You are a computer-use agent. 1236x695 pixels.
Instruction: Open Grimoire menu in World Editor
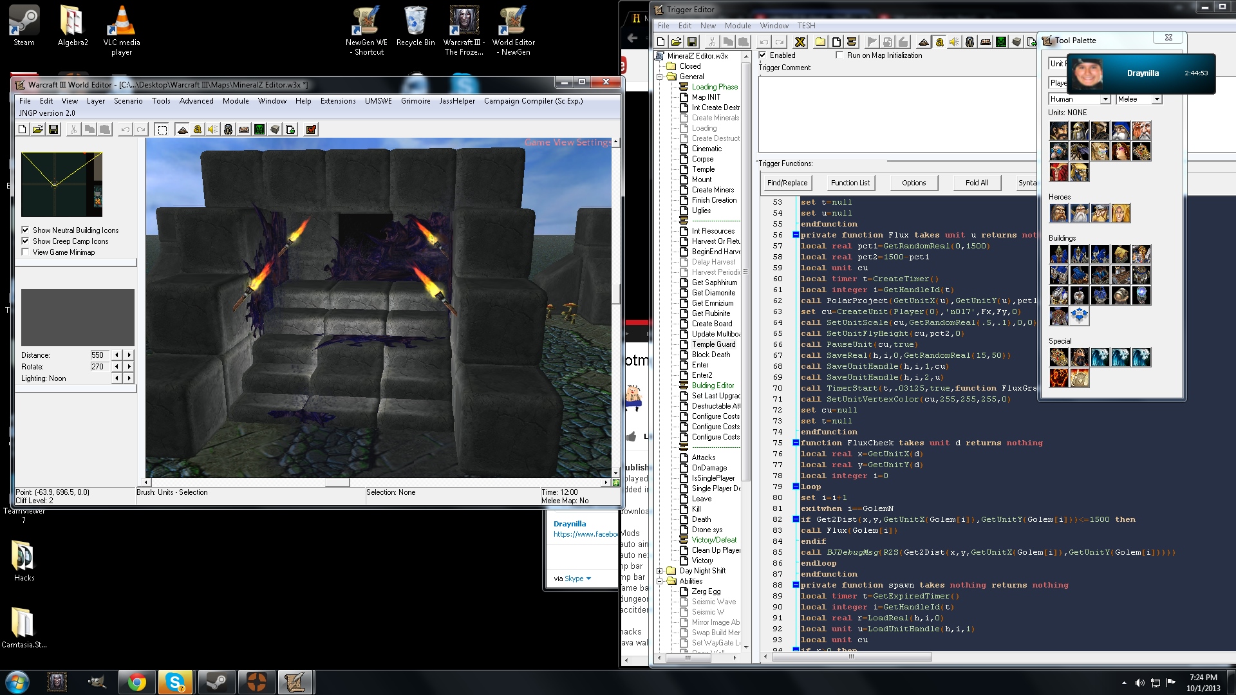pyautogui.click(x=416, y=101)
